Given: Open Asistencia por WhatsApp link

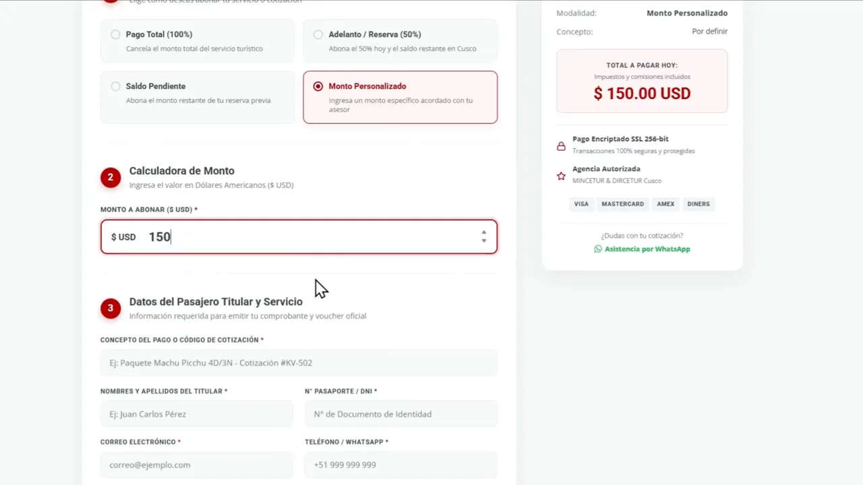Looking at the screenshot, I should click(647, 249).
